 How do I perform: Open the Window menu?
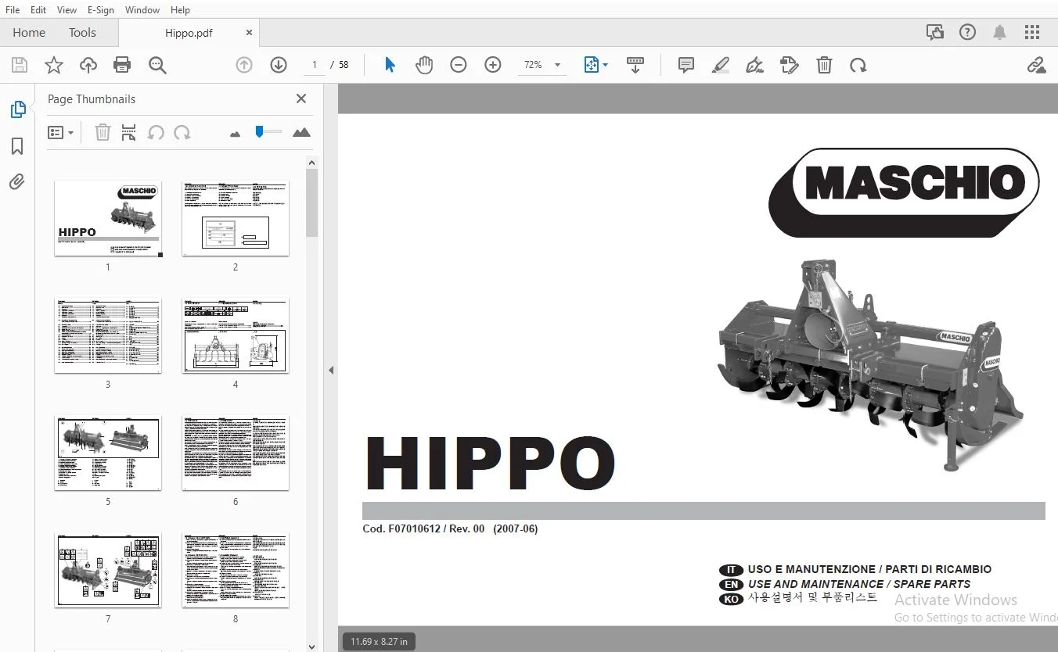(142, 10)
